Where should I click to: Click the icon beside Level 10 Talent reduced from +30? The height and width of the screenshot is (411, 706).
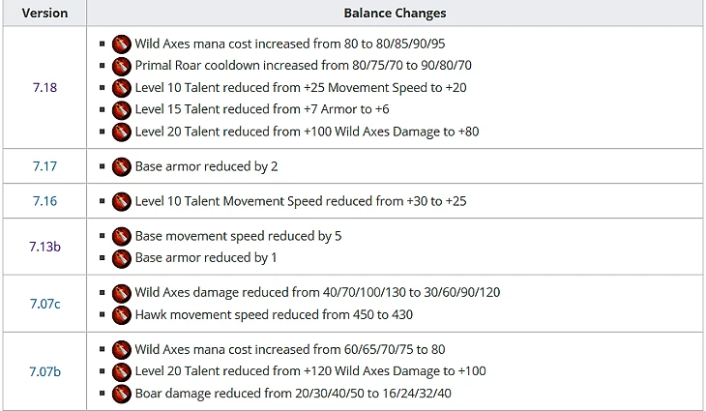pyautogui.click(x=121, y=201)
